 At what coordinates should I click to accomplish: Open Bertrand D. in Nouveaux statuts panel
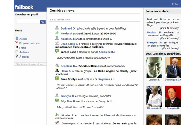[x=155, y=19]
